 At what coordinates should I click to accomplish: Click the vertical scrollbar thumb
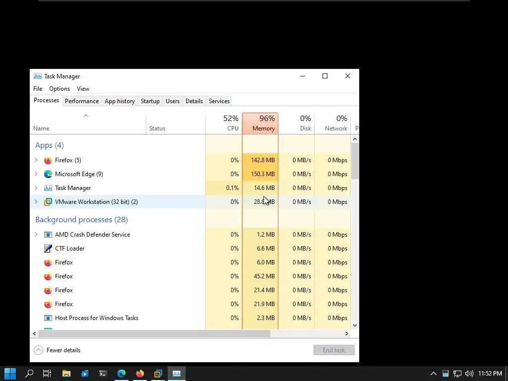click(355, 161)
